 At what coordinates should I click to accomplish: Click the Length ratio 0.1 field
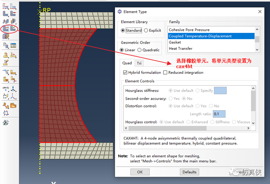219,114
